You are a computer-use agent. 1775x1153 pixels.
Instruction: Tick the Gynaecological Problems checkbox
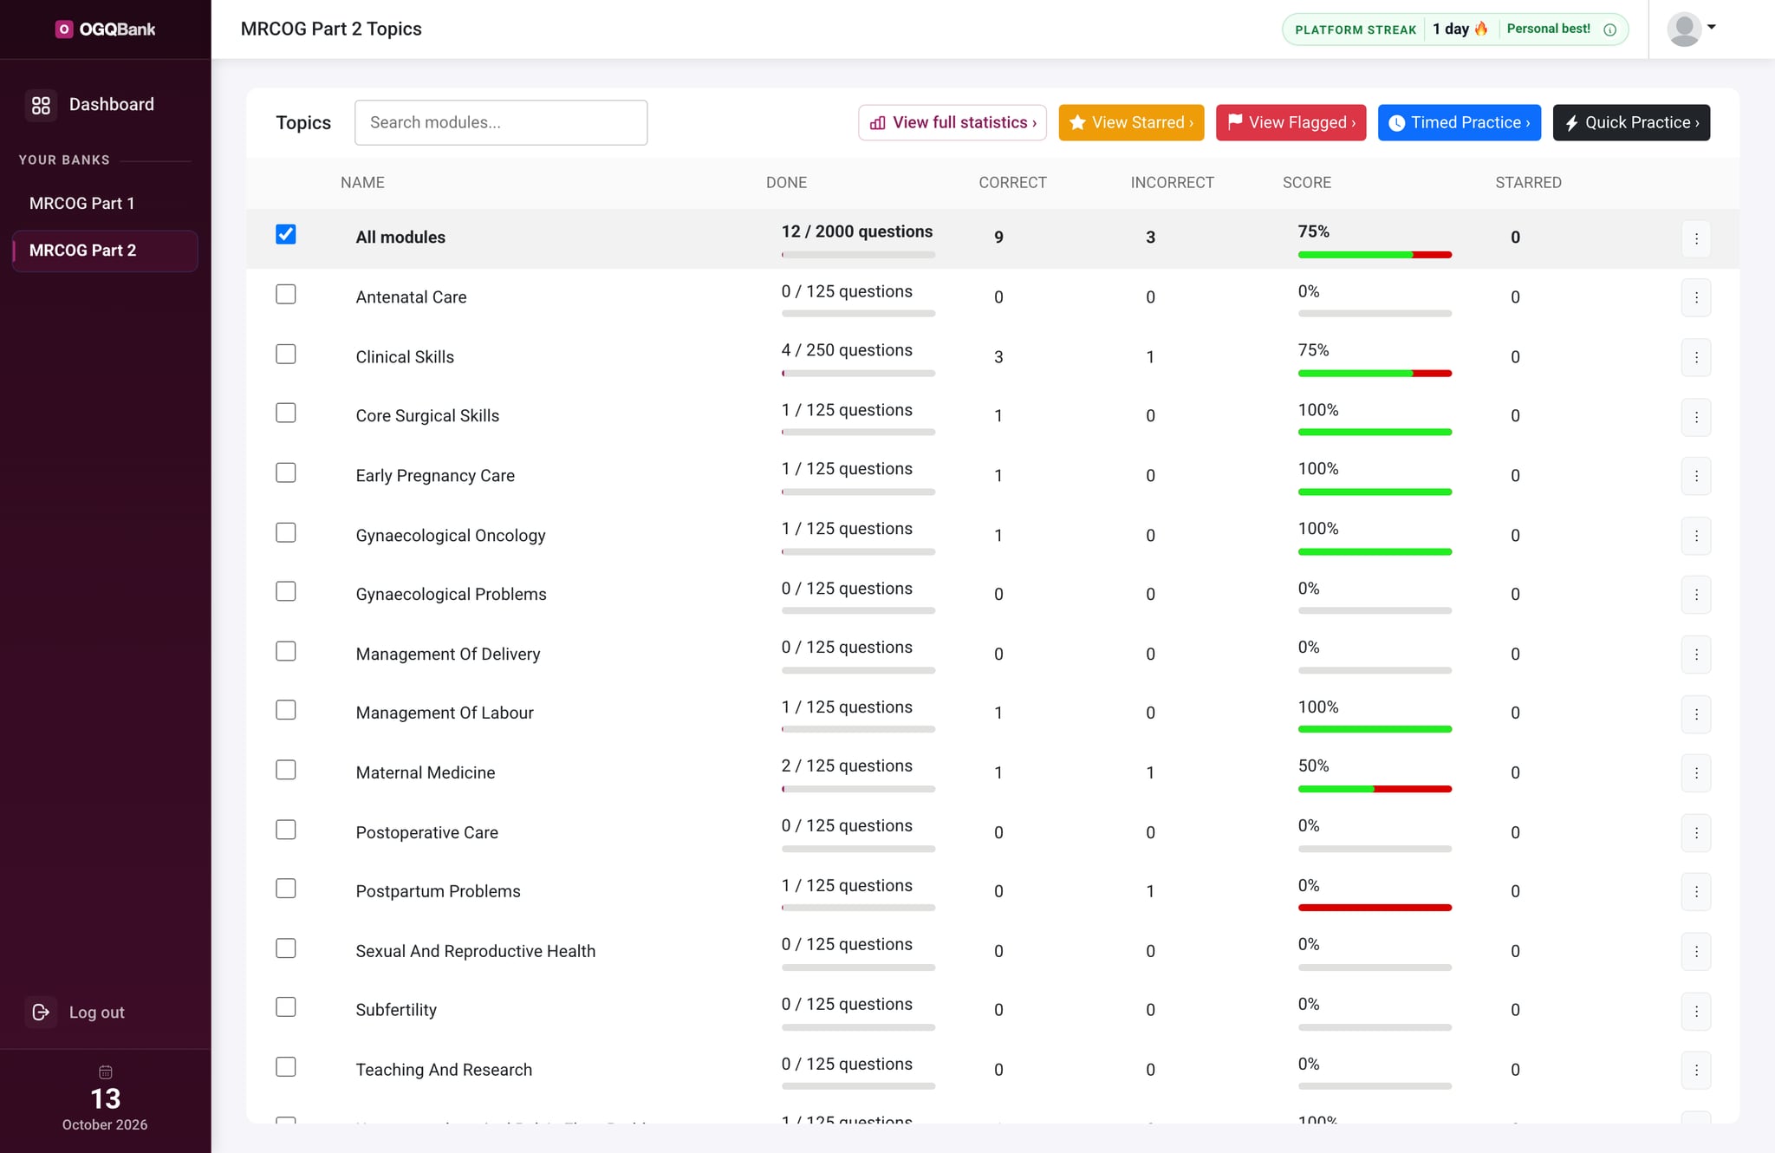click(286, 591)
